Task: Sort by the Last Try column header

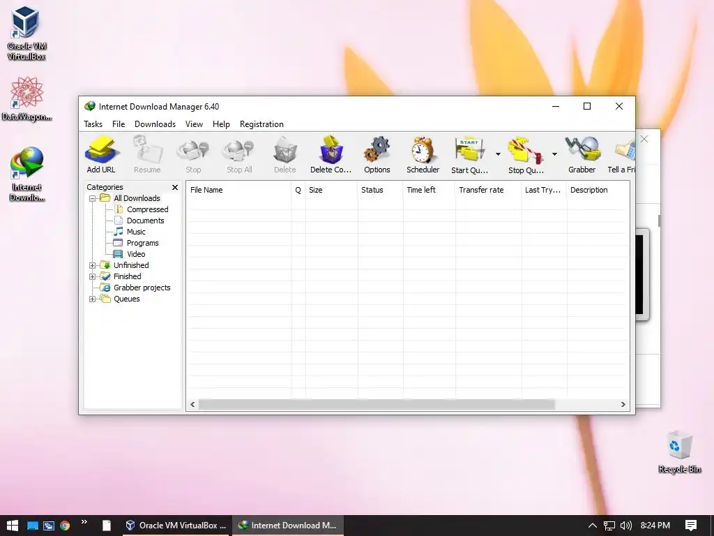Action: click(x=544, y=190)
